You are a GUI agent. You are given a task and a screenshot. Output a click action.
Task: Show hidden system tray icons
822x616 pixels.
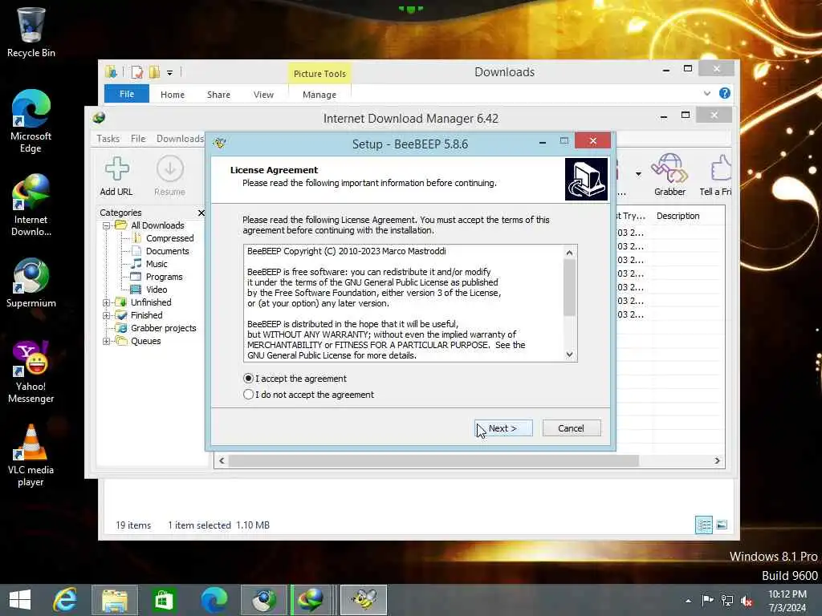click(x=688, y=601)
